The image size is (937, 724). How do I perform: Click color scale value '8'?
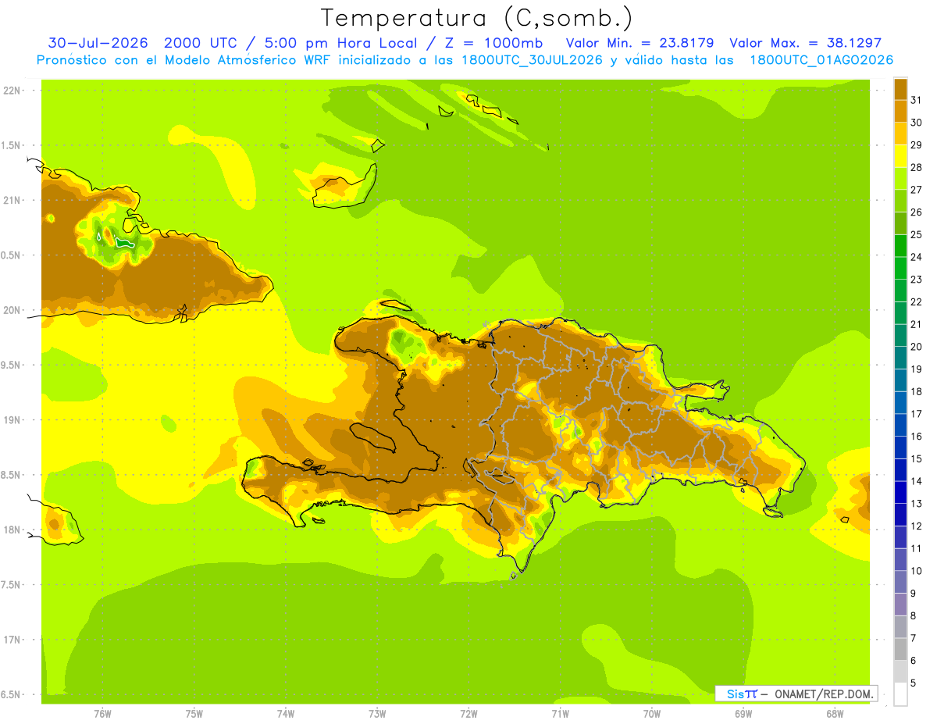[914, 615]
